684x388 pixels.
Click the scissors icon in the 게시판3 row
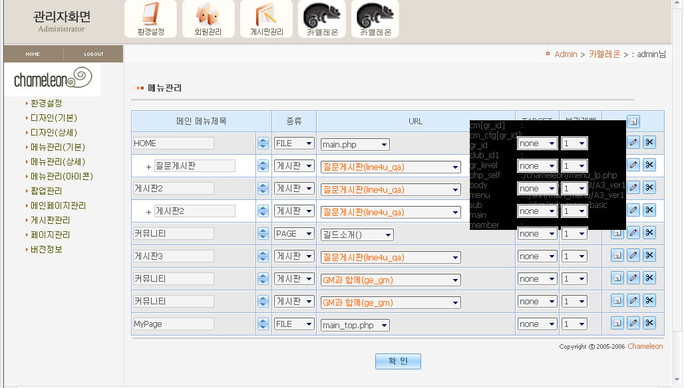[x=649, y=256]
